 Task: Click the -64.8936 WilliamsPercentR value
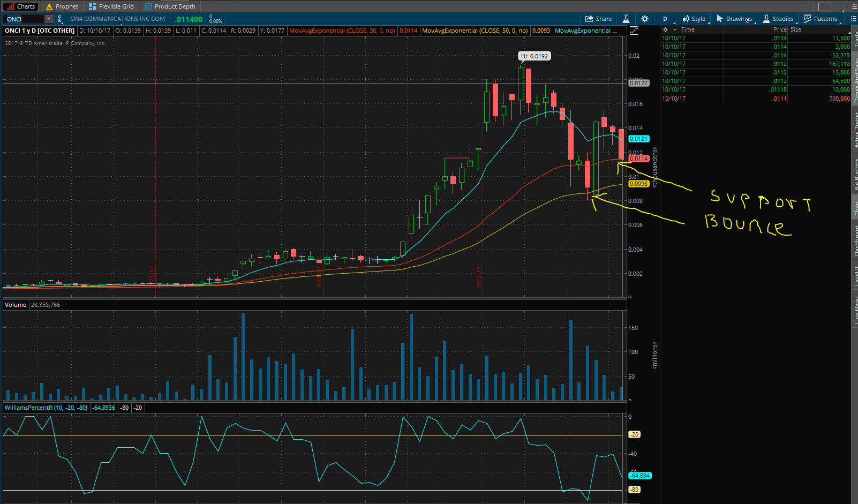[104, 408]
